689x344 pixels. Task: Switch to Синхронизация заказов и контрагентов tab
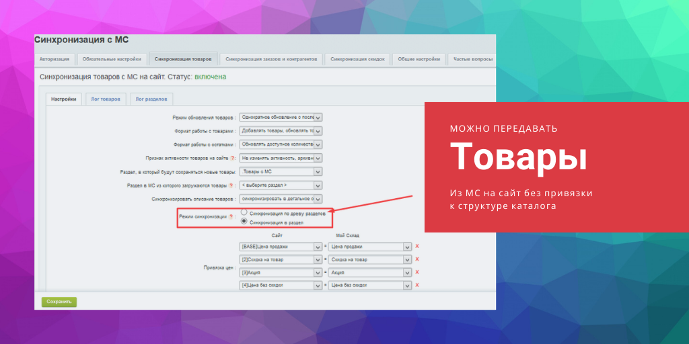click(272, 59)
